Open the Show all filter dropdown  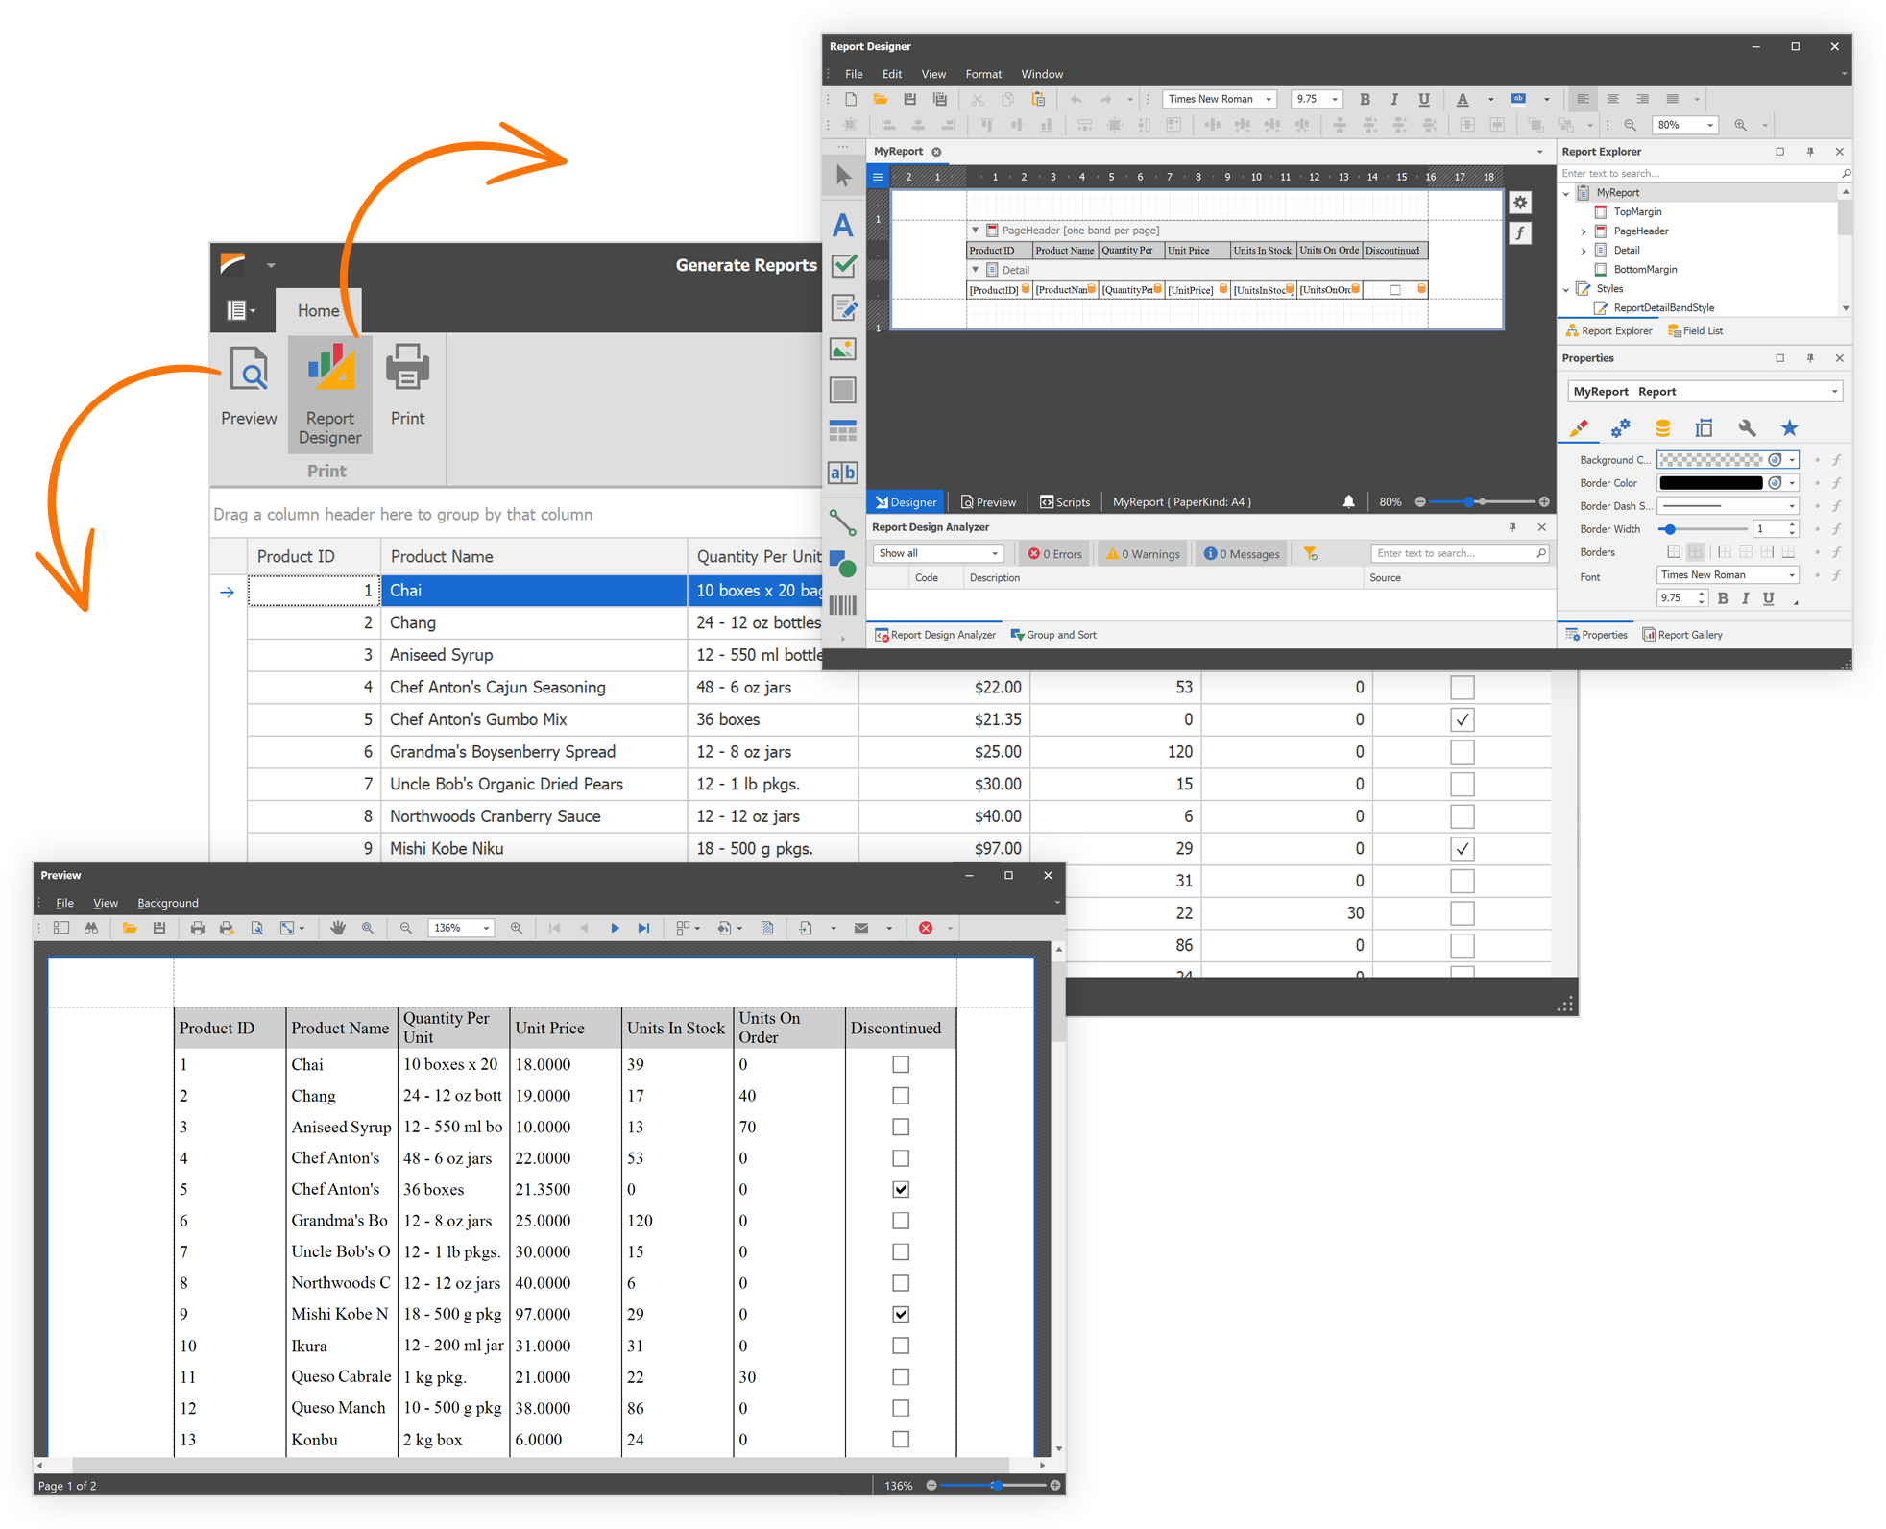pyautogui.click(x=995, y=553)
